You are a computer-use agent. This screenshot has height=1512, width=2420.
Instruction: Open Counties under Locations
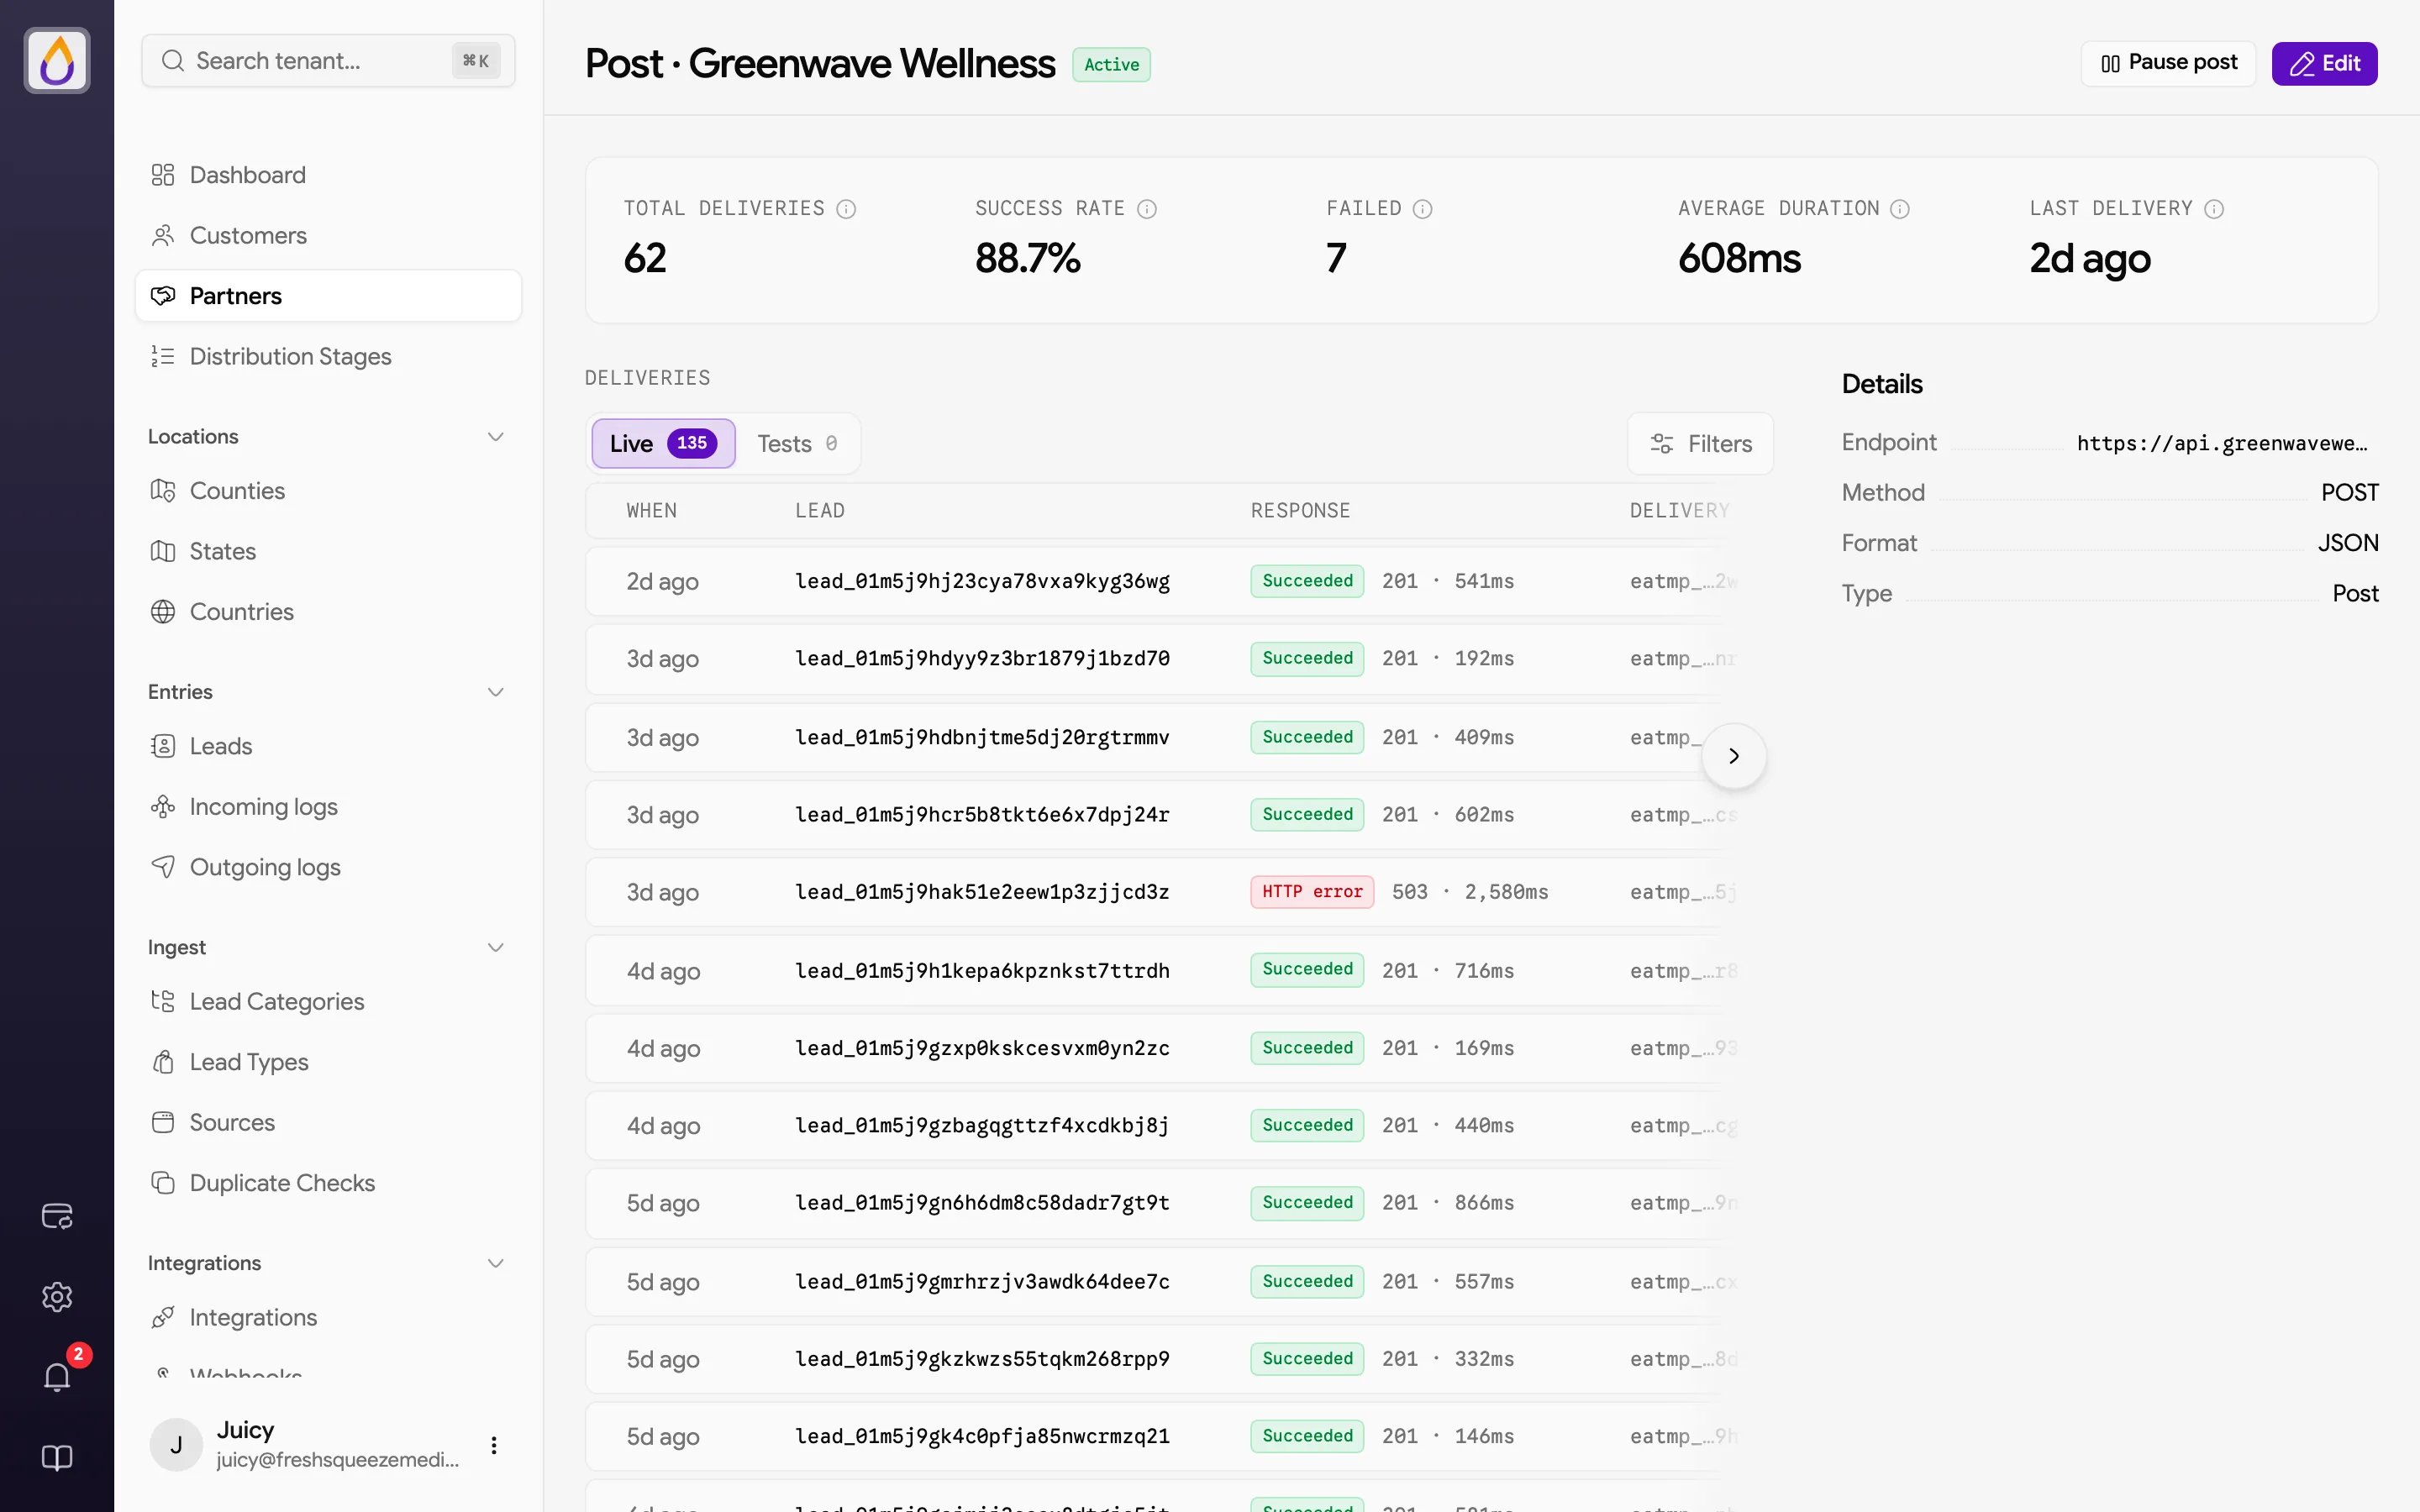click(328, 491)
